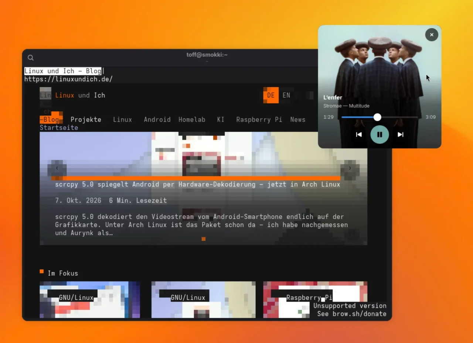This screenshot has width=473, height=343.
Task: Skip to the next track
Action: 400,134
